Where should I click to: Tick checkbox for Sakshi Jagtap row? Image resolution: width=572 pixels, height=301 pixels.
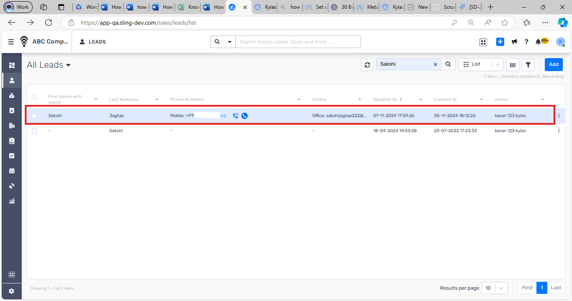34,116
